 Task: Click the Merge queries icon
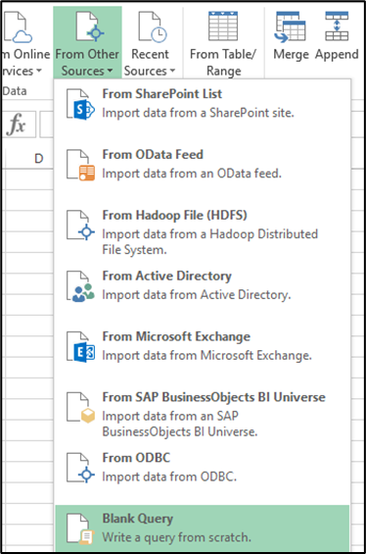tap(291, 26)
